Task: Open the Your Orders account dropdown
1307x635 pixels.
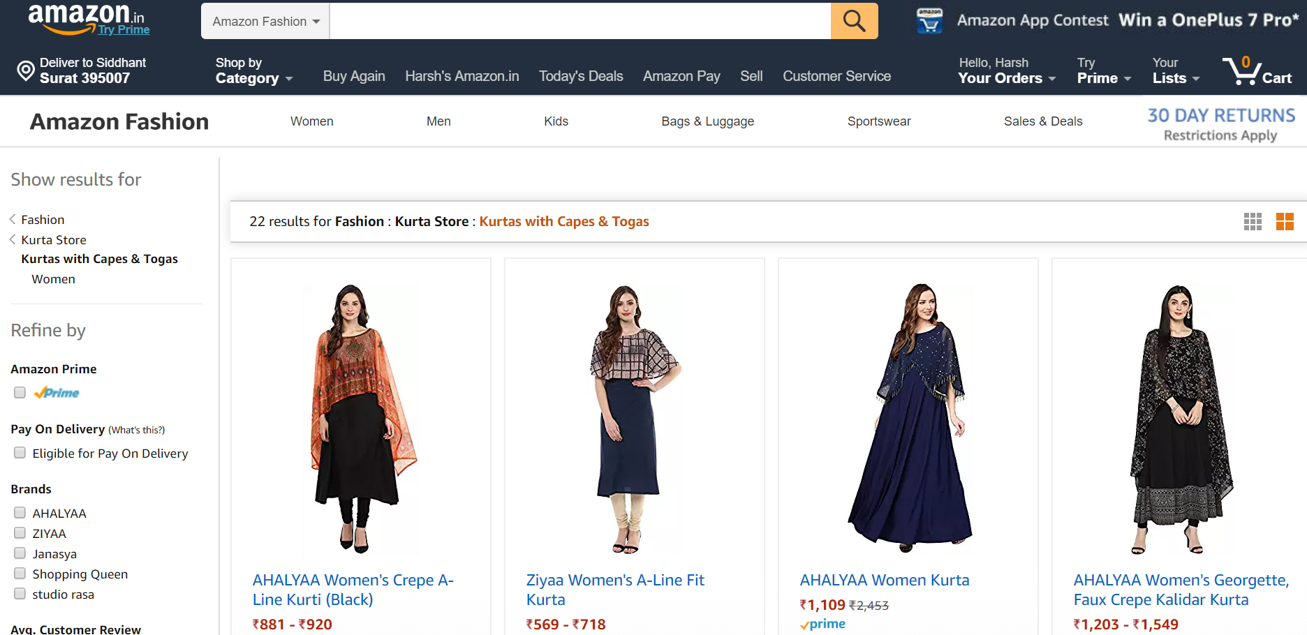Action: 1007,70
